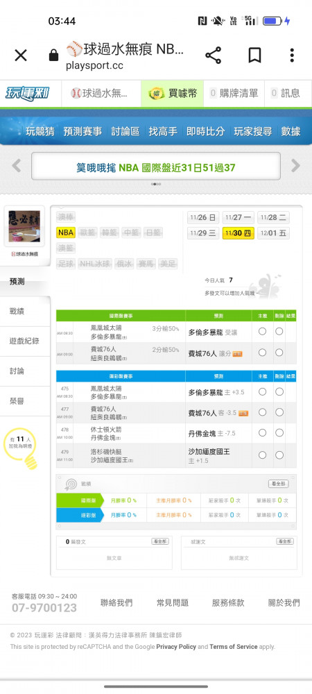Select 刪除 radio for 費城76人 讓分 row

point(279,353)
